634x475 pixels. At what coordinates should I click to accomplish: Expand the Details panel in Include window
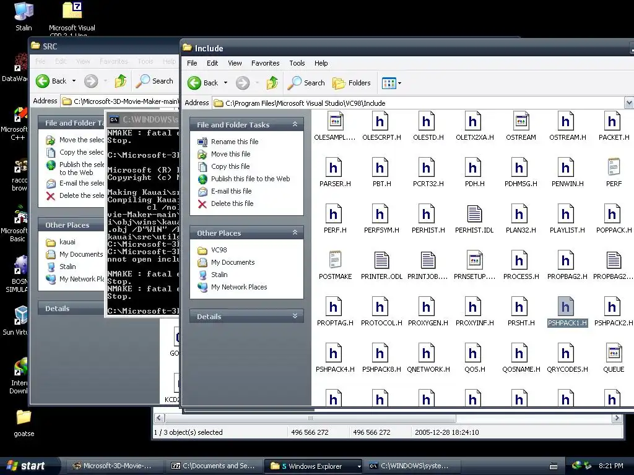[x=295, y=316]
